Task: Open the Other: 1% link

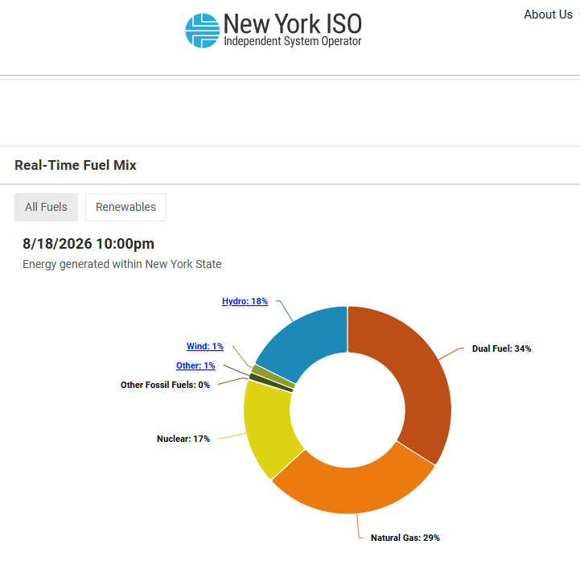Action: [x=195, y=365]
